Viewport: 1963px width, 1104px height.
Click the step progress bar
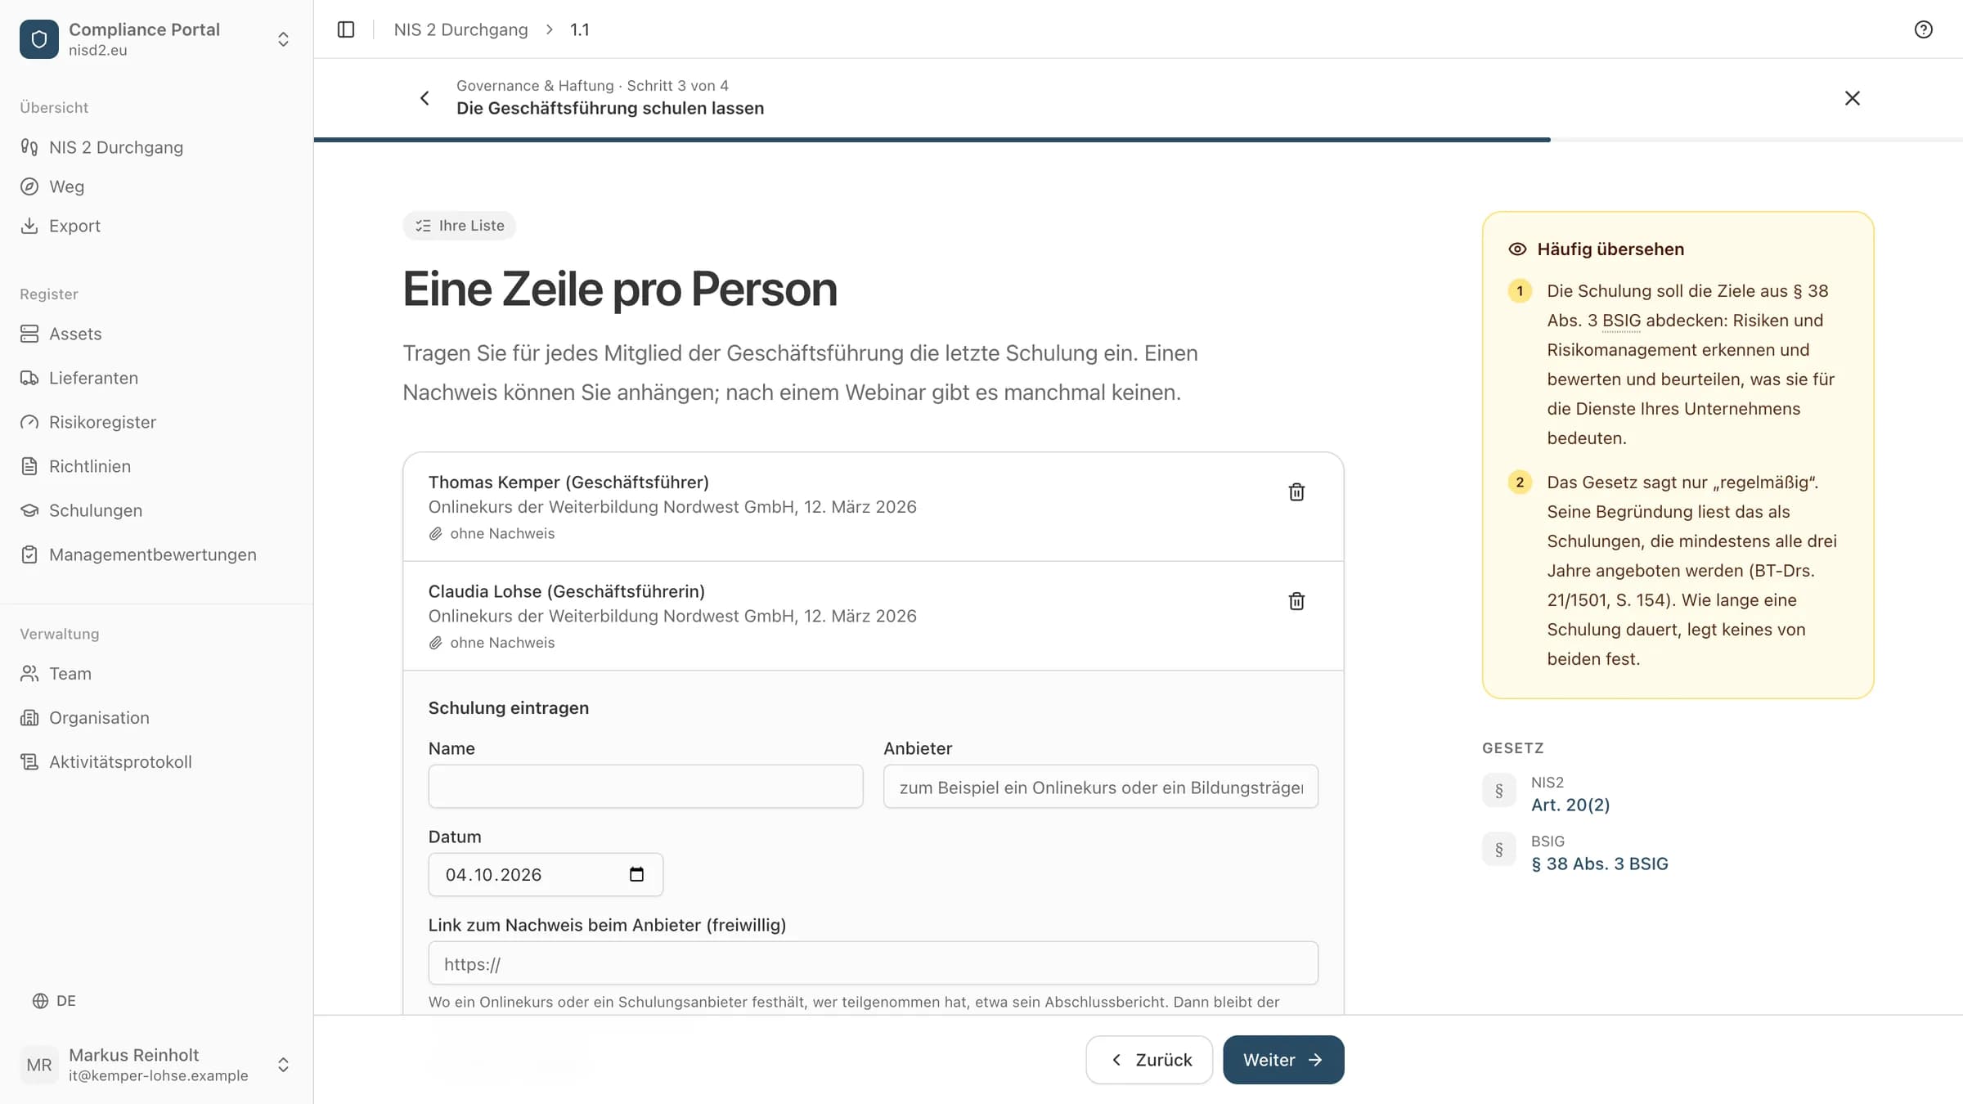(1139, 140)
